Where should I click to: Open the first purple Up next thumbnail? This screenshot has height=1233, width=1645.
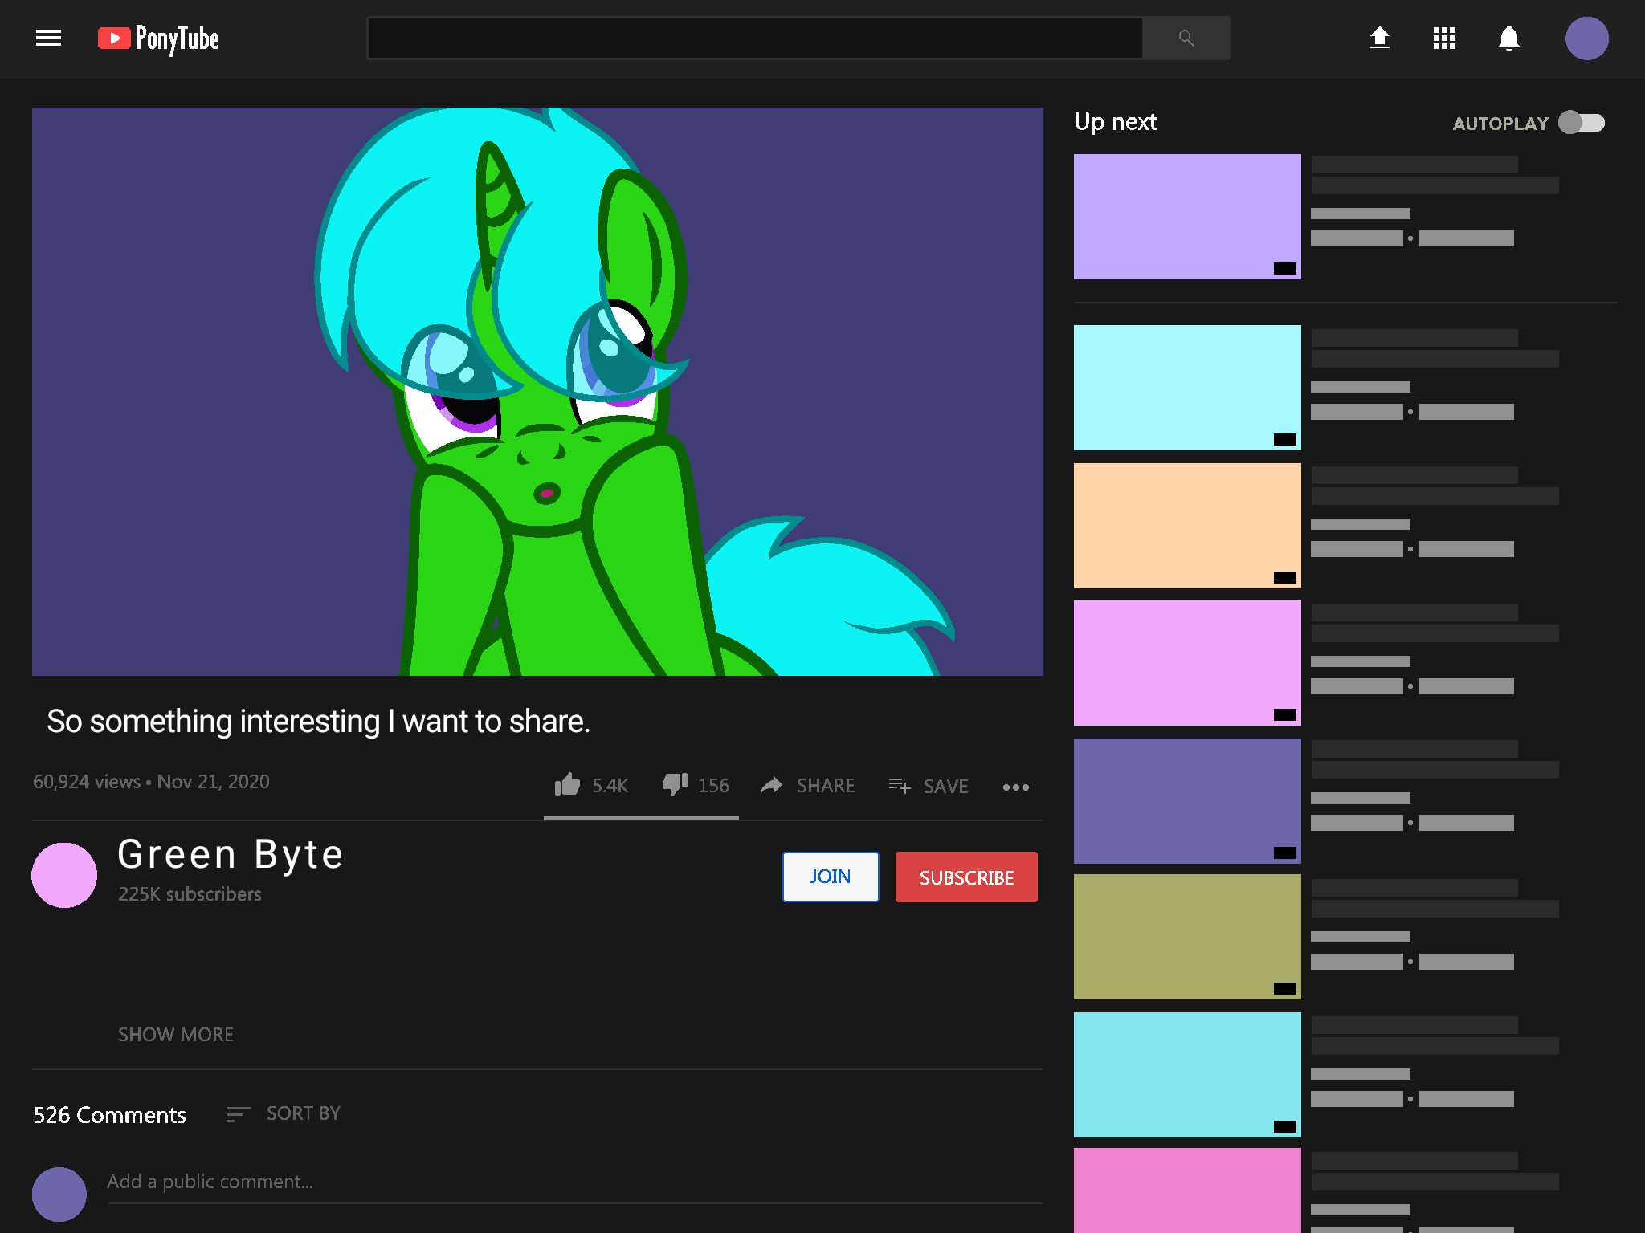tap(1186, 217)
